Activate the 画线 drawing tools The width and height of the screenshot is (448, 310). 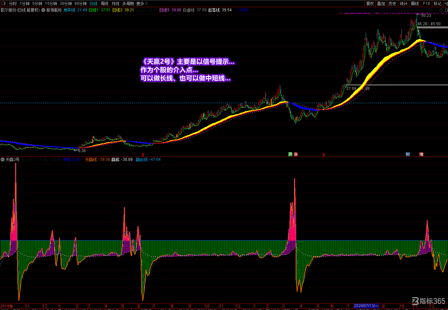pyautogui.click(x=415, y=4)
